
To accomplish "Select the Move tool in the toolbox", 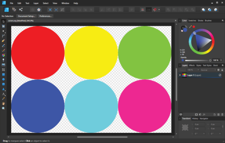I will 3,21.
